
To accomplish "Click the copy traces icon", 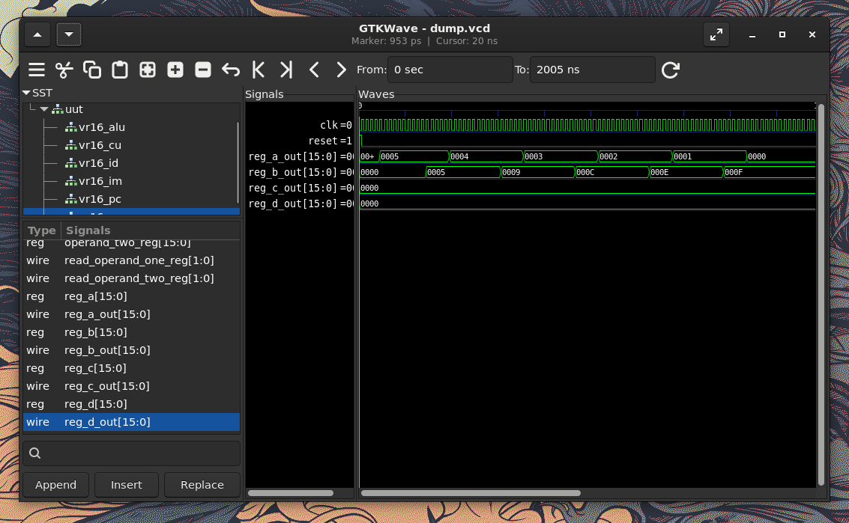I will tap(92, 70).
